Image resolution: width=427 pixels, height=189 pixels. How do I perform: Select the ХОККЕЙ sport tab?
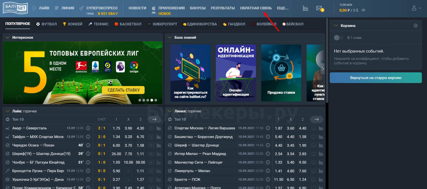point(72,24)
